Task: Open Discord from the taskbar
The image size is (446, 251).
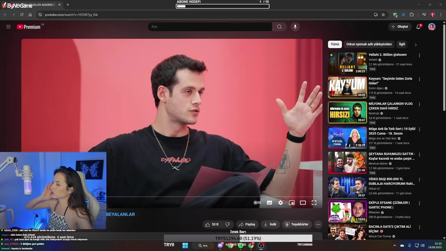Action: (x=220, y=245)
